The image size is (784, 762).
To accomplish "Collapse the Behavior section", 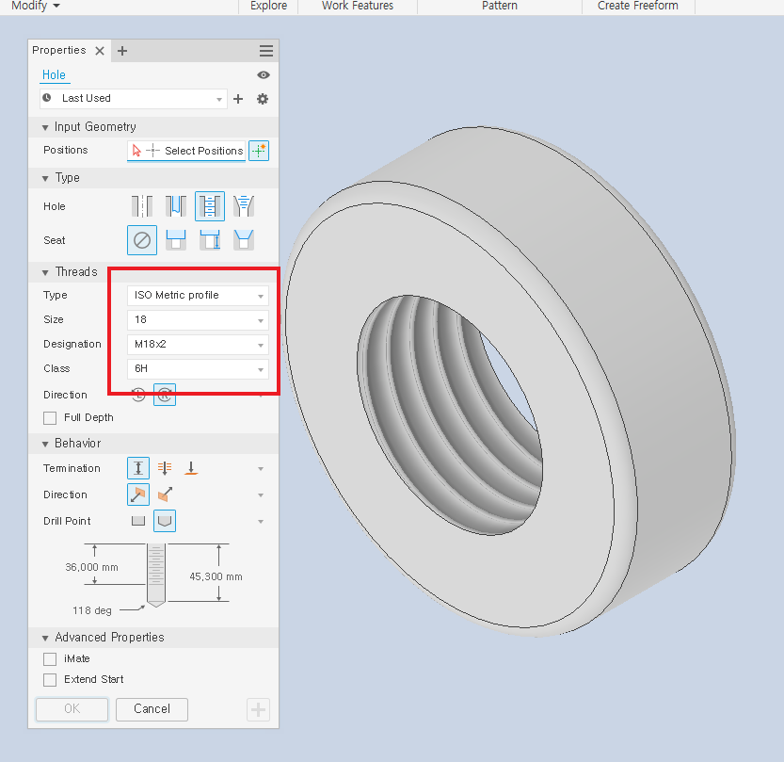I will [x=45, y=445].
